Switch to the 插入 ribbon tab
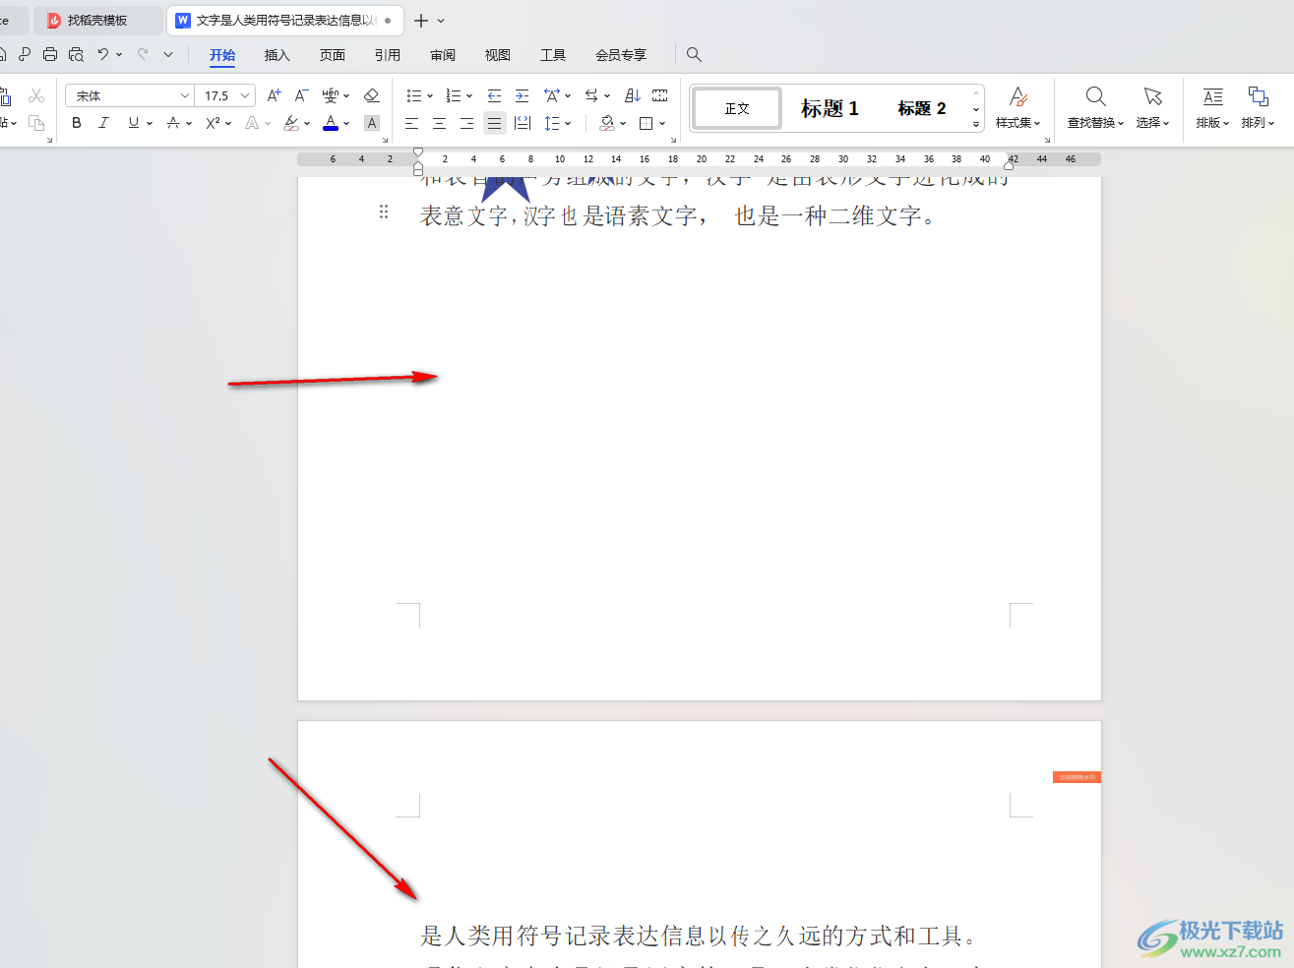 tap(277, 55)
